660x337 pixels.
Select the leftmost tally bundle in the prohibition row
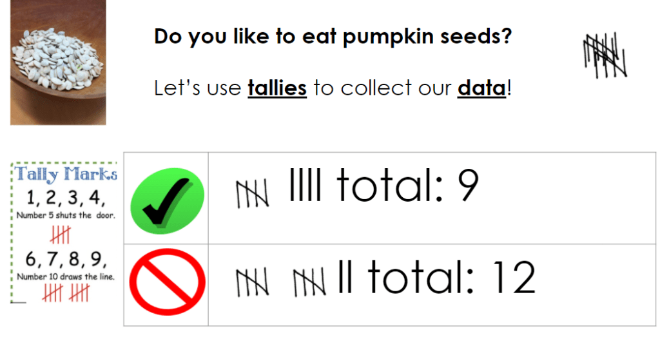252,283
